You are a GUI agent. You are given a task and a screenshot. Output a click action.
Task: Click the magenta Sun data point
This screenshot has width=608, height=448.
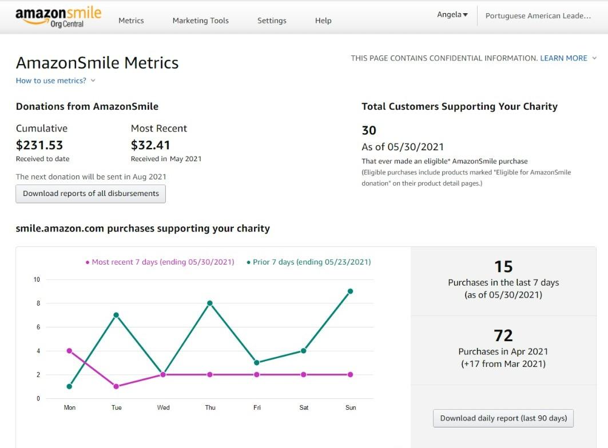(x=351, y=375)
